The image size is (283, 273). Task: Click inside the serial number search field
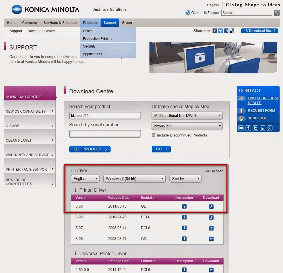pyautogui.click(x=105, y=134)
